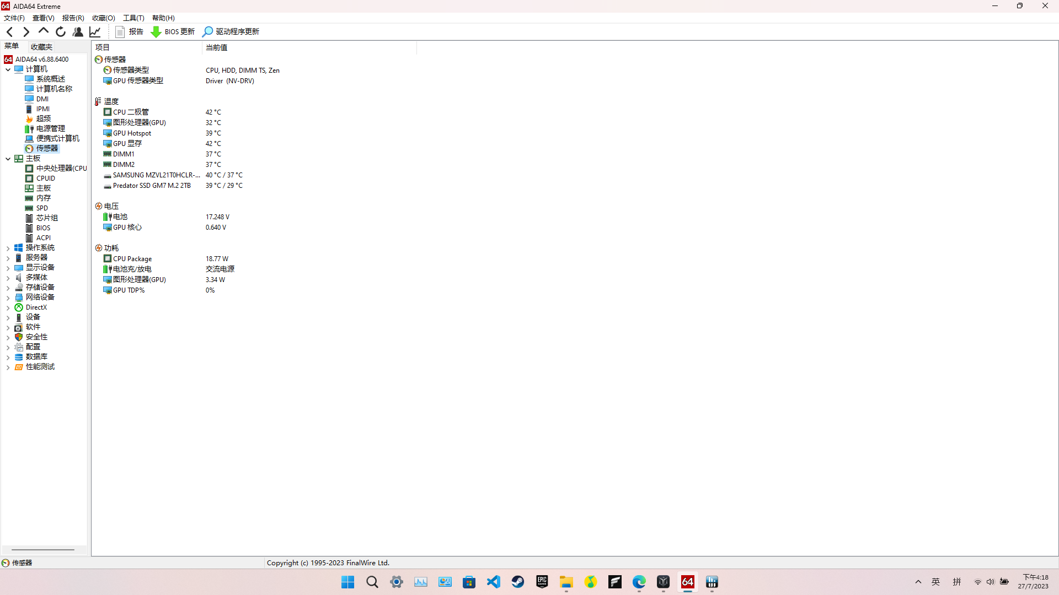Expand the 显示设备 tree node

[8, 268]
